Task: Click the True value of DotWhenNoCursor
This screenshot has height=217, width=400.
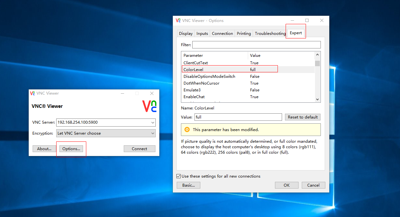Action: (254, 83)
